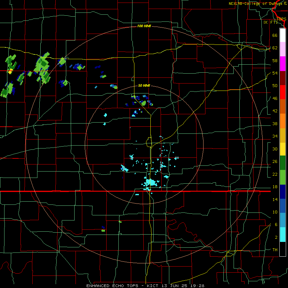The width and height of the screenshot is (288, 288).
Task: Pick the cyan legend swatch
Action: [x=283, y=235]
